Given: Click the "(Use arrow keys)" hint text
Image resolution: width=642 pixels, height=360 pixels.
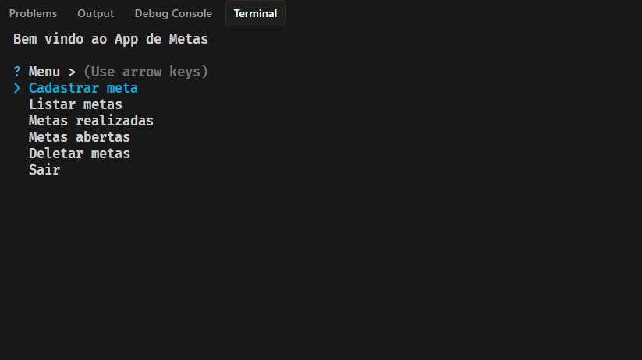Looking at the screenshot, I should click(146, 72).
